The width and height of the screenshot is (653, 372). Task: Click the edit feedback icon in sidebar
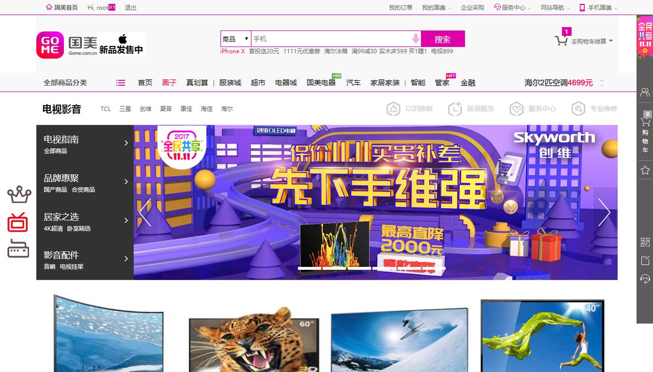[645, 261]
